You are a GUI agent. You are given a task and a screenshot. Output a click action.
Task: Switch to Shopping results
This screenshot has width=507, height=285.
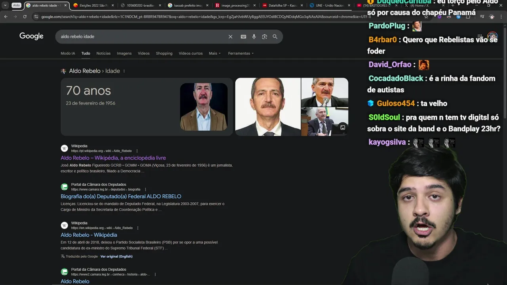pyautogui.click(x=164, y=53)
